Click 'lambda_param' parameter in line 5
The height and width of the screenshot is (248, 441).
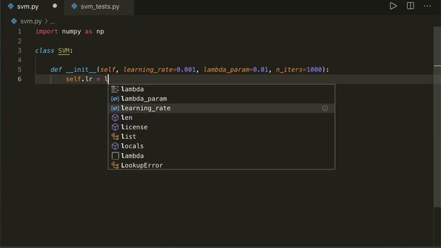point(227,70)
